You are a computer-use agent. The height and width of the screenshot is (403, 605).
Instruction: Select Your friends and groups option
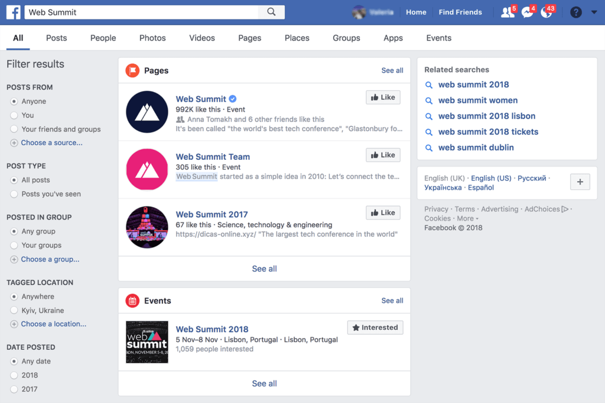tap(14, 129)
